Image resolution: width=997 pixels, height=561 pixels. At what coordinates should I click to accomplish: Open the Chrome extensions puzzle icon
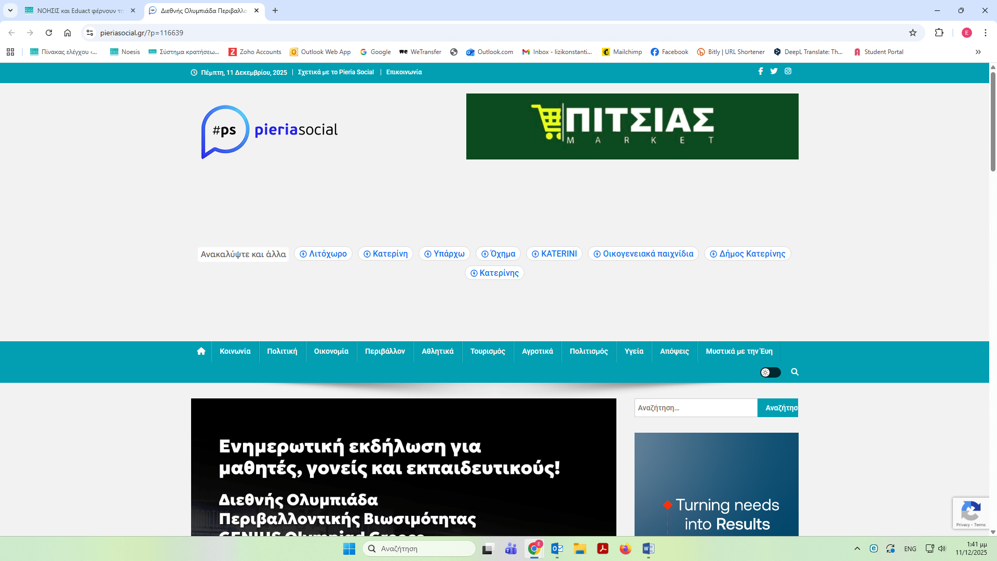[939, 33]
